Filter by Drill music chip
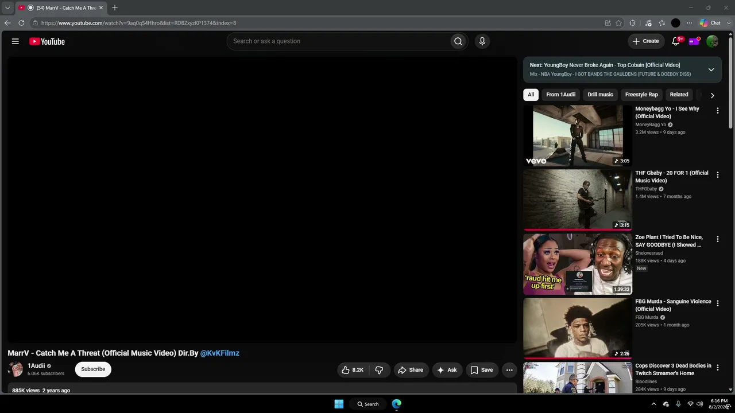Image resolution: width=735 pixels, height=413 pixels. point(600,95)
